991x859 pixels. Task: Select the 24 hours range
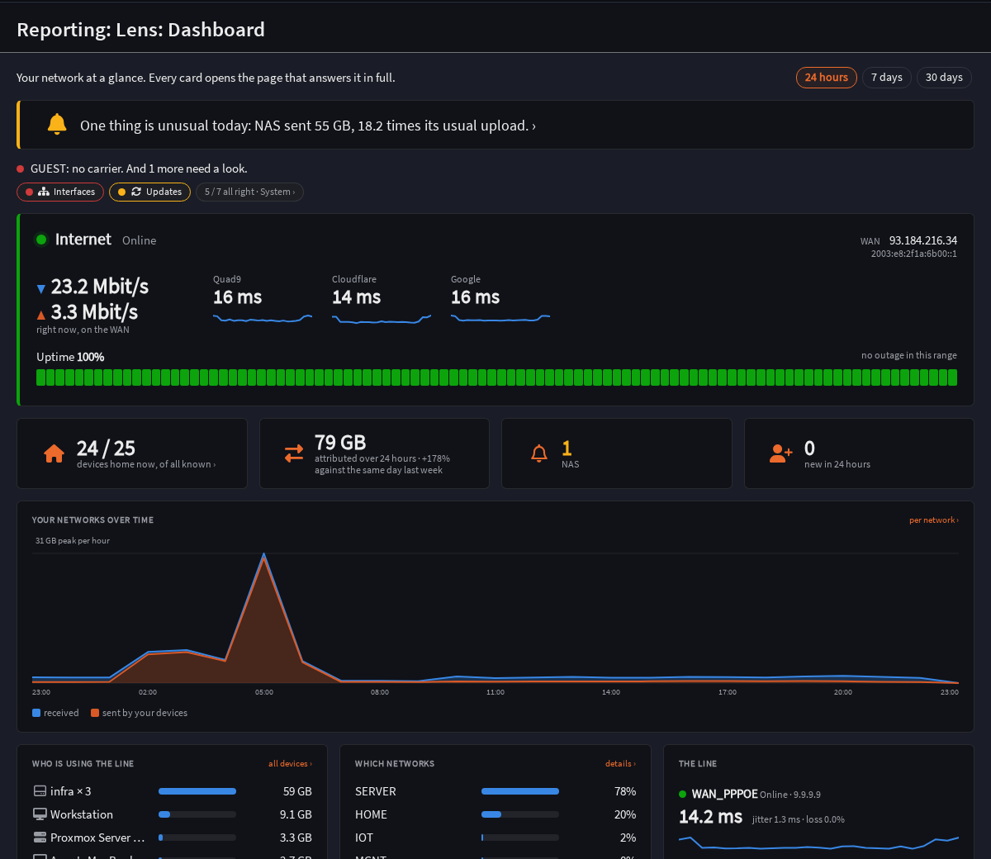click(x=827, y=77)
